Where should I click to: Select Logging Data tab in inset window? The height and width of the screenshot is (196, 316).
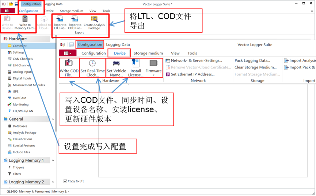coord(118,44)
